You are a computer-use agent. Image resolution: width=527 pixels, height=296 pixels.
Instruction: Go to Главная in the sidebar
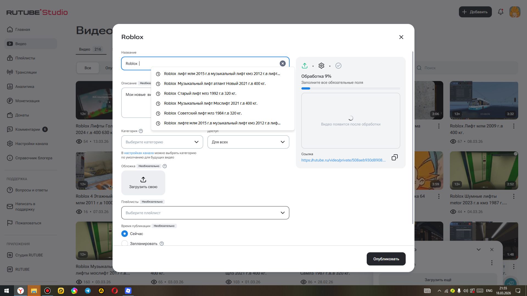point(31,29)
